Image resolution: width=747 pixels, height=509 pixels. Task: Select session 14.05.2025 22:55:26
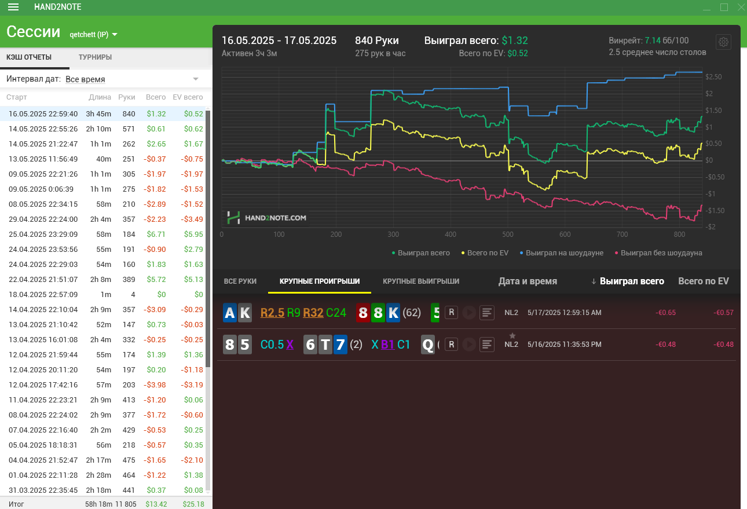click(x=102, y=129)
